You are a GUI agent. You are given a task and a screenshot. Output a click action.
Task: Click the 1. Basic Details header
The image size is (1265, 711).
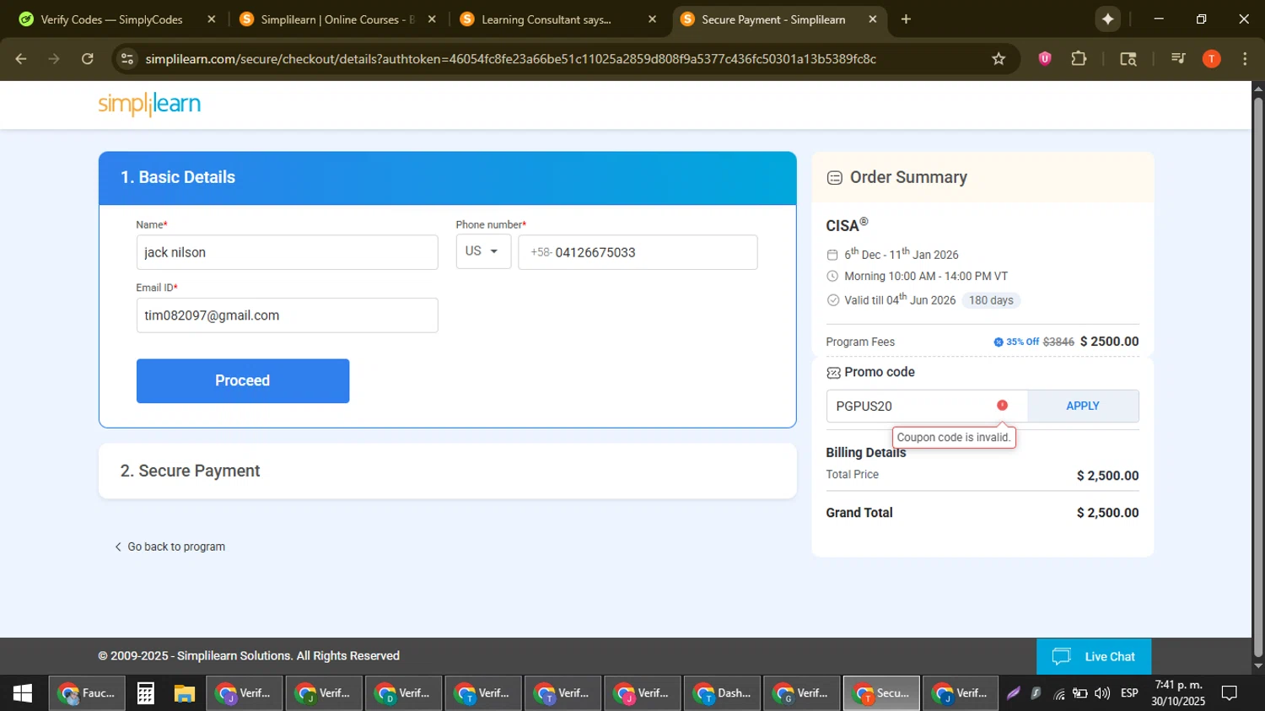(x=447, y=178)
